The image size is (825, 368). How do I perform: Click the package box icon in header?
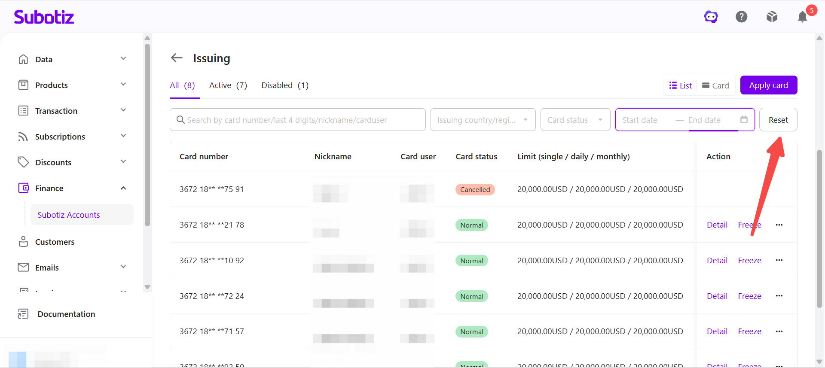pyautogui.click(x=772, y=17)
